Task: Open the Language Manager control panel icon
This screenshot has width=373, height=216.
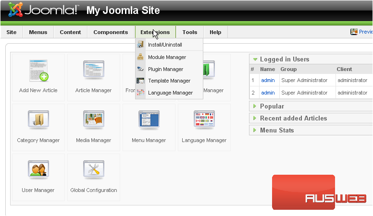Action: point(204,126)
